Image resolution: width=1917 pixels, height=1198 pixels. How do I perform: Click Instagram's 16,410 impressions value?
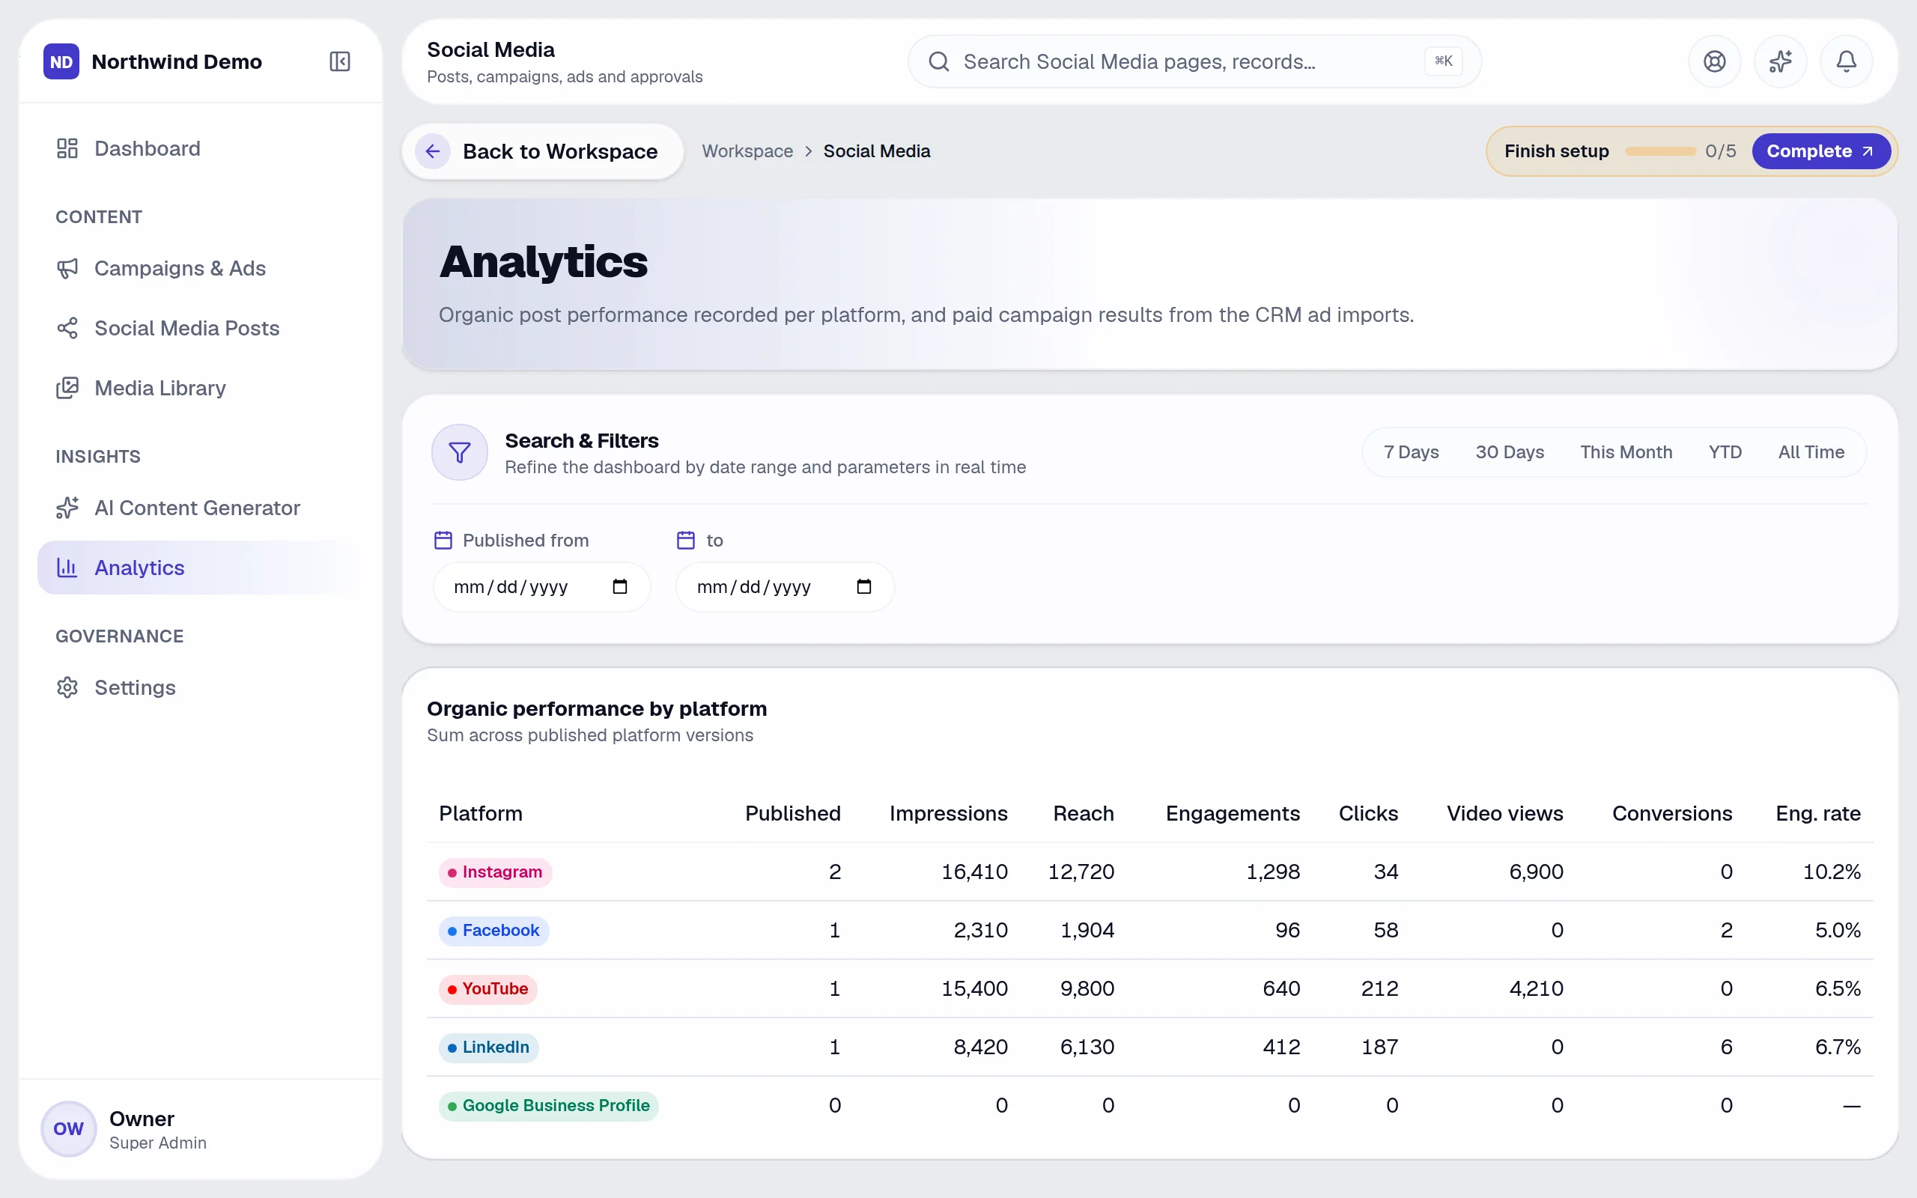[974, 872]
